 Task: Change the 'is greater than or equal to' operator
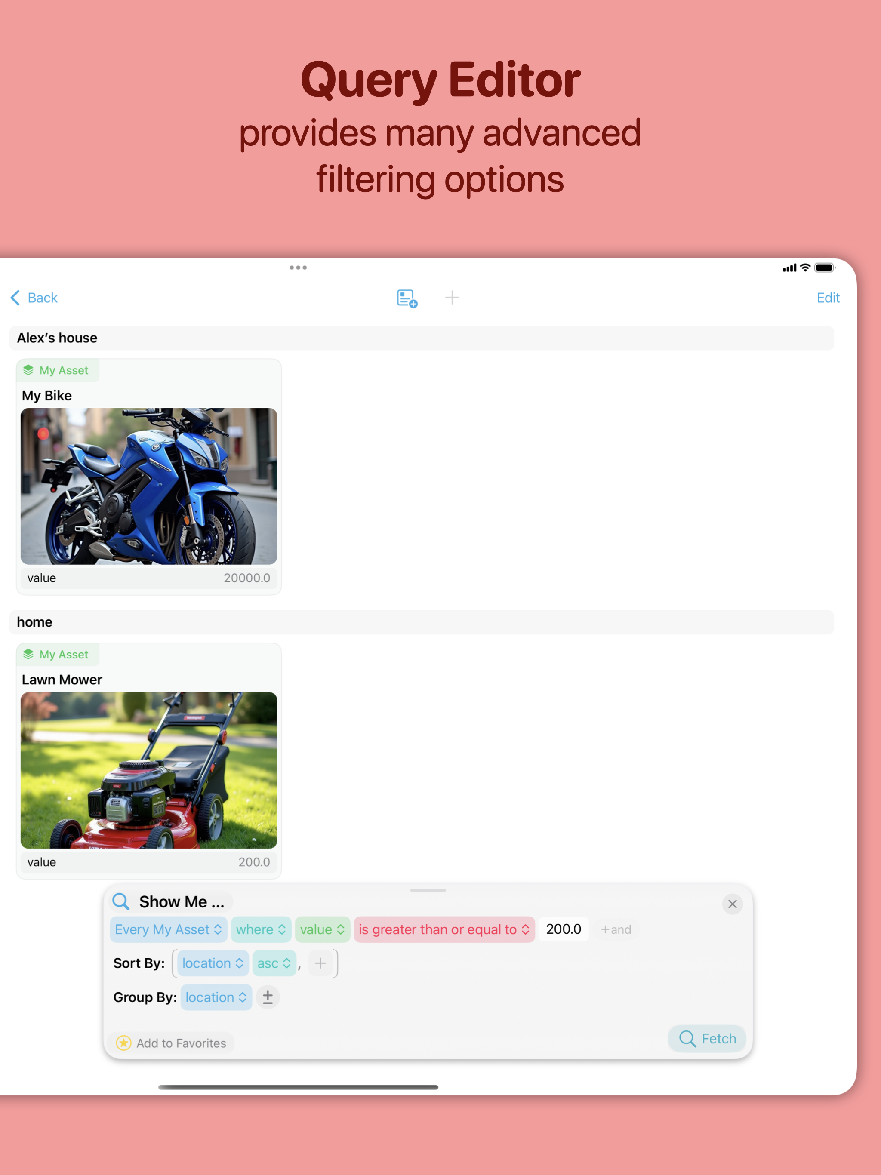444,929
